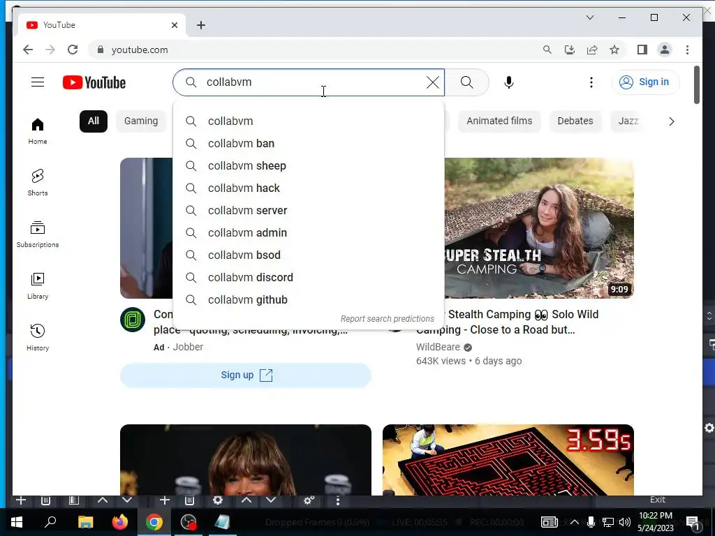Choose suggestion "collabvm discord"
The width and height of the screenshot is (715, 536).
tap(308, 278)
